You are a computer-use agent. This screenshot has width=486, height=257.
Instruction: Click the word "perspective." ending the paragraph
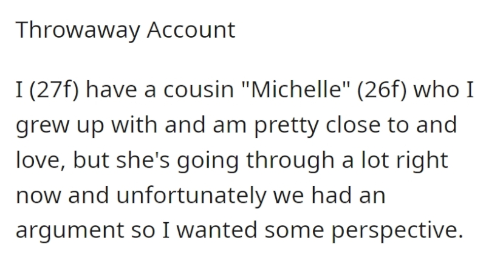pyautogui.click(x=397, y=231)
